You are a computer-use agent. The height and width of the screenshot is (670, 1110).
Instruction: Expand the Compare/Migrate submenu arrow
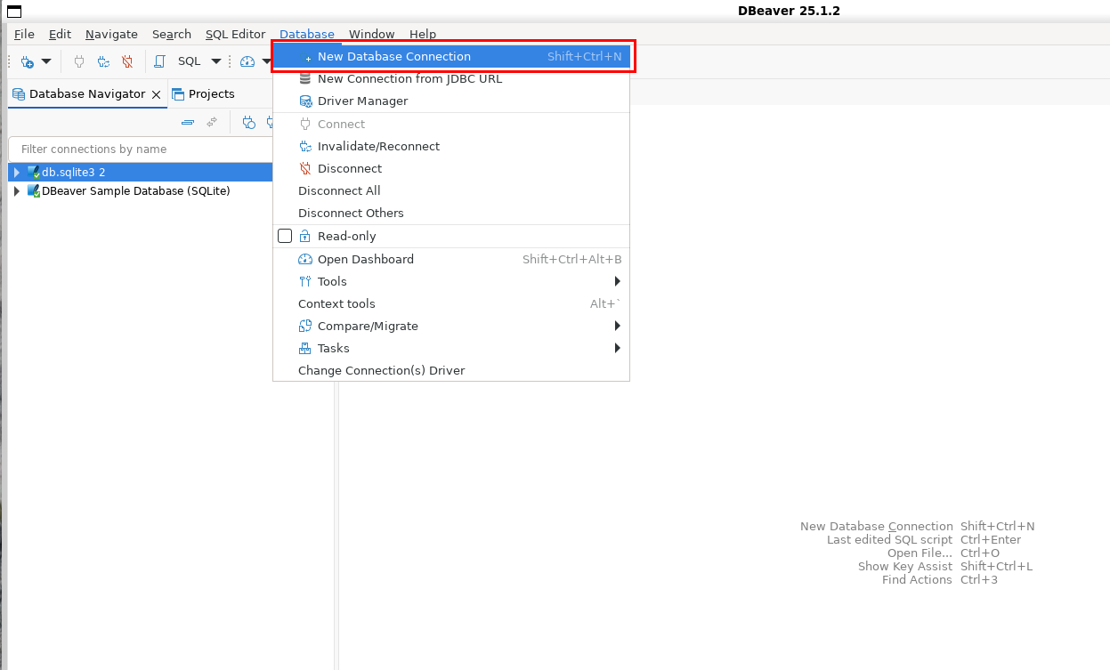618,326
